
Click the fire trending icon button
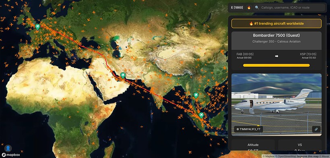(249, 8)
